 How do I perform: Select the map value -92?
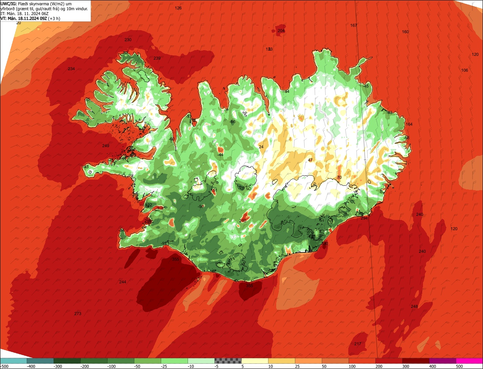click(164, 243)
